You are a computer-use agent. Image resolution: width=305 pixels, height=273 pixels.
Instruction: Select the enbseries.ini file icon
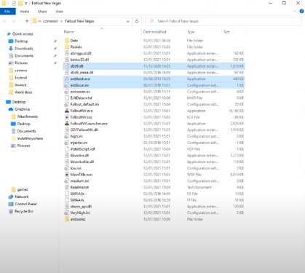(x=67, y=92)
